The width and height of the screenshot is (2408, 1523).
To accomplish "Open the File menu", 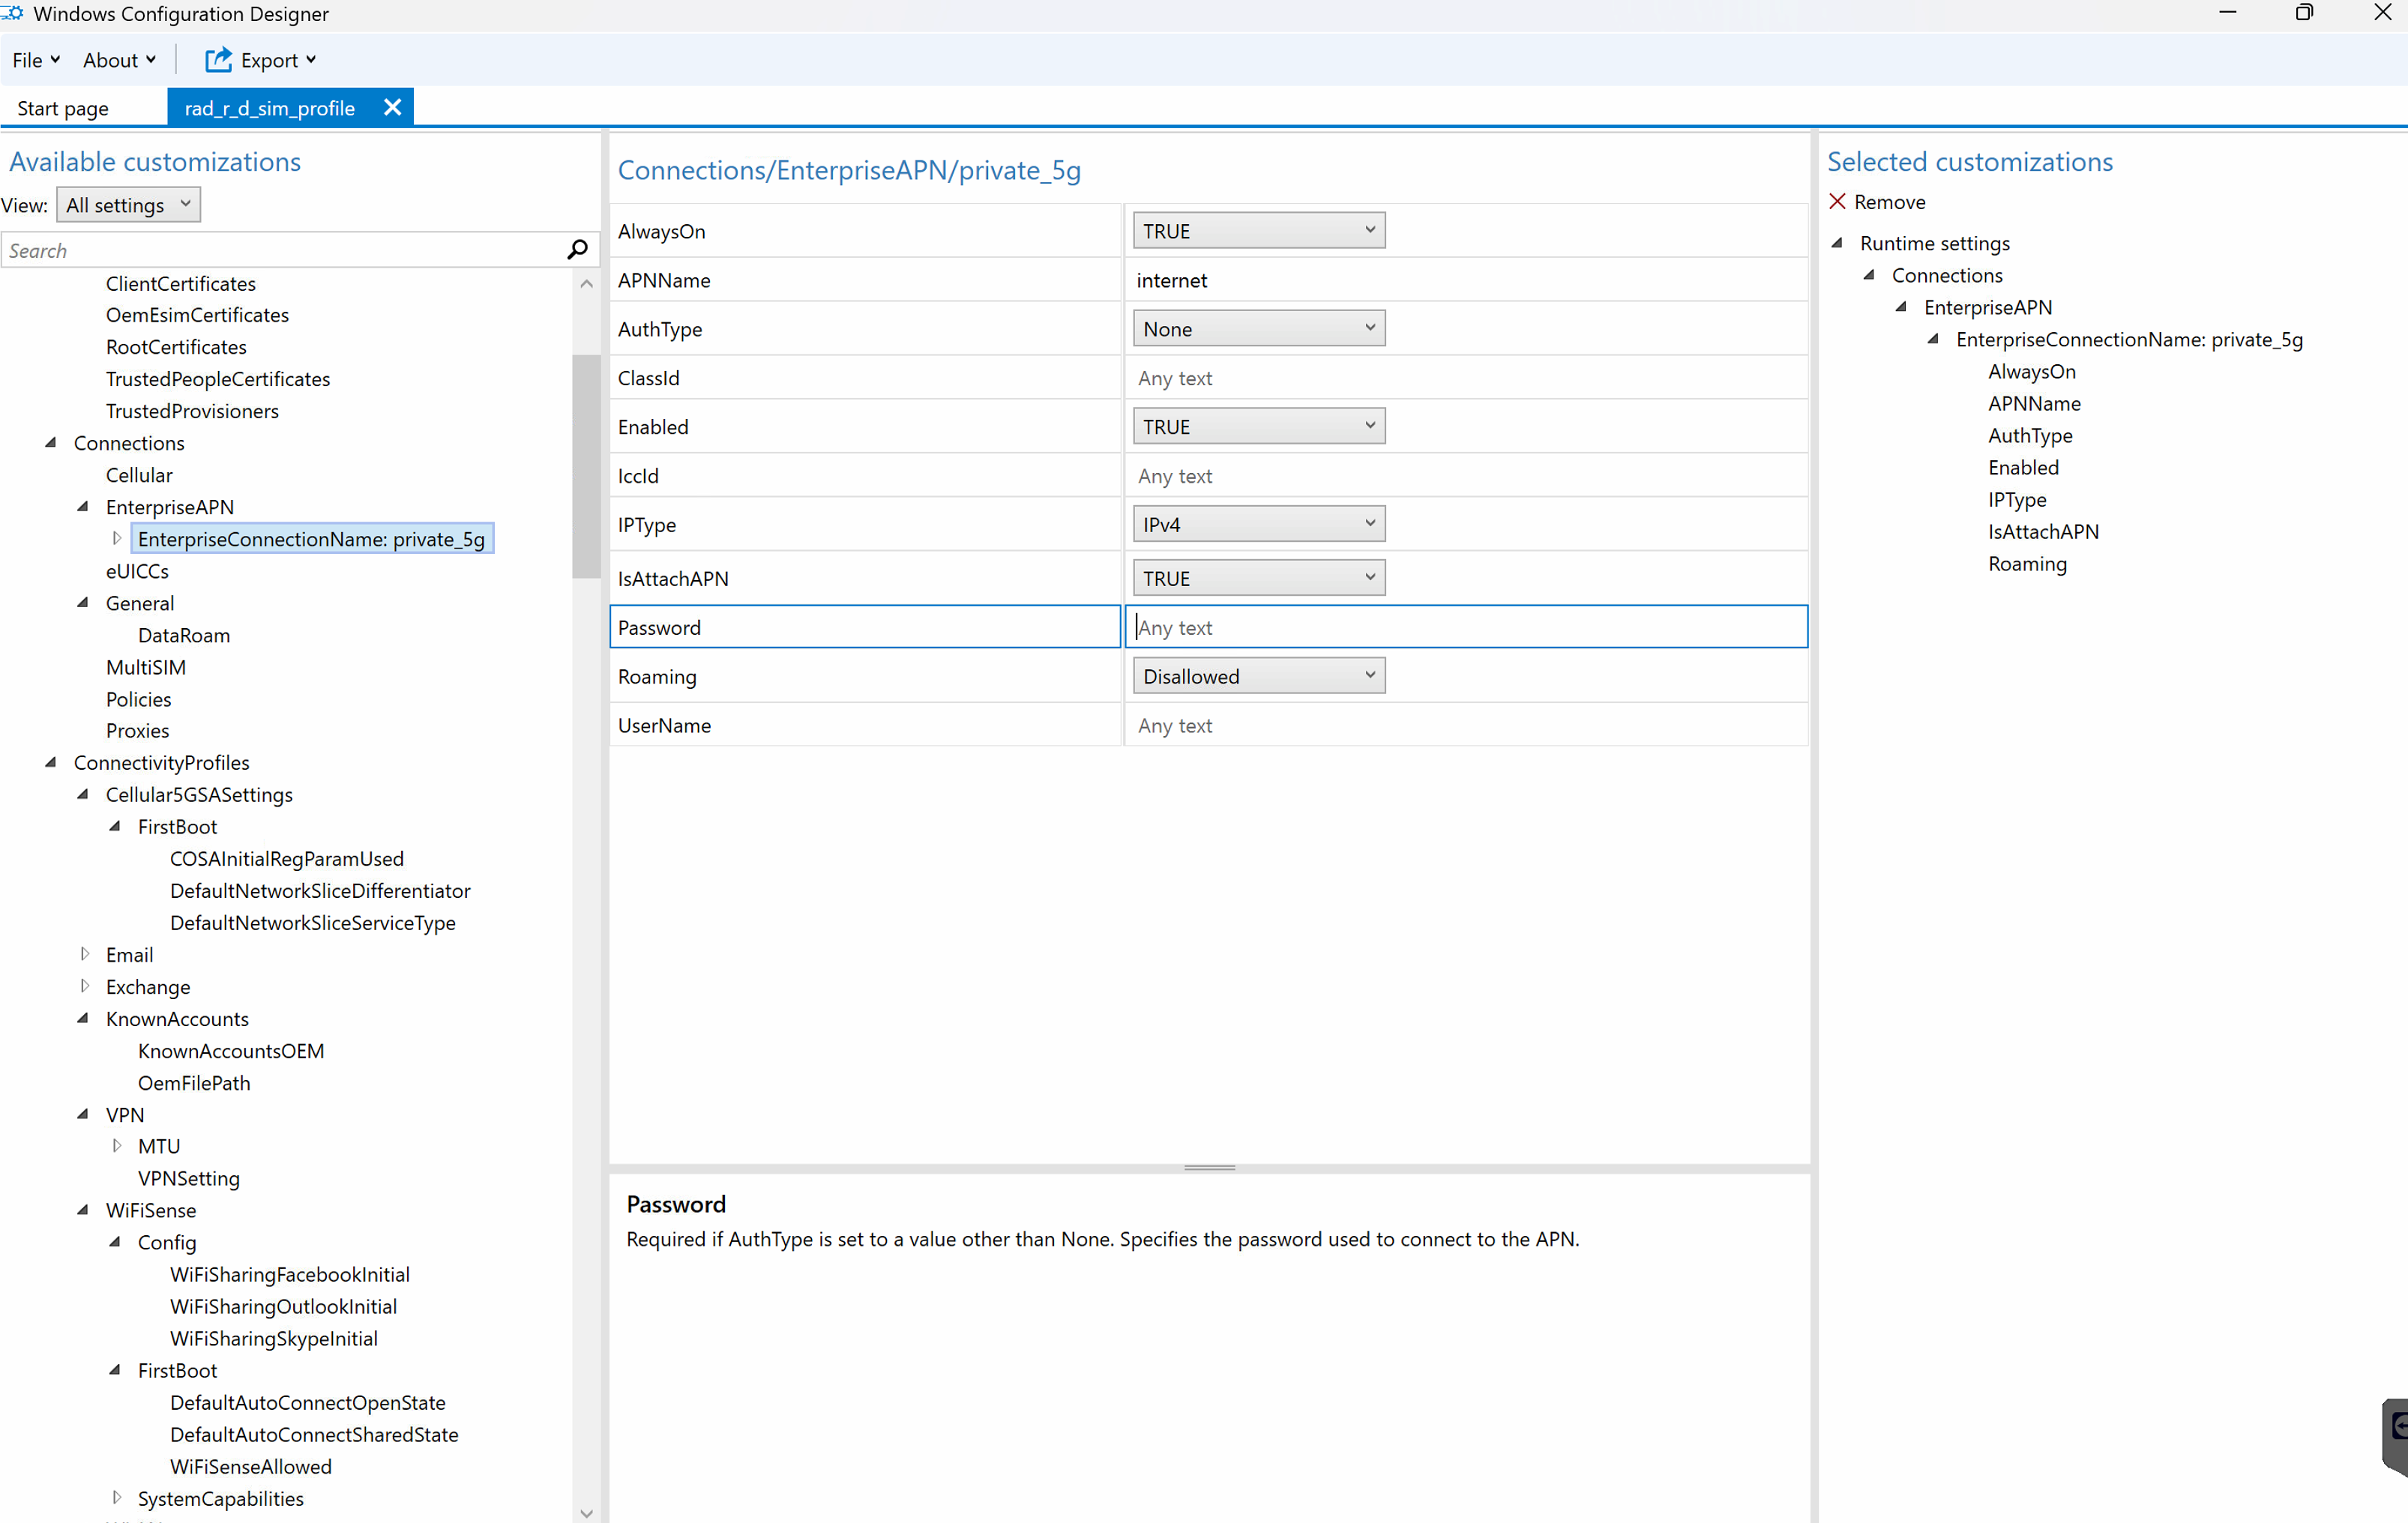I will 35,60.
